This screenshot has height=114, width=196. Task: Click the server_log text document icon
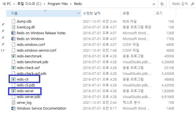[x=14, y=102]
